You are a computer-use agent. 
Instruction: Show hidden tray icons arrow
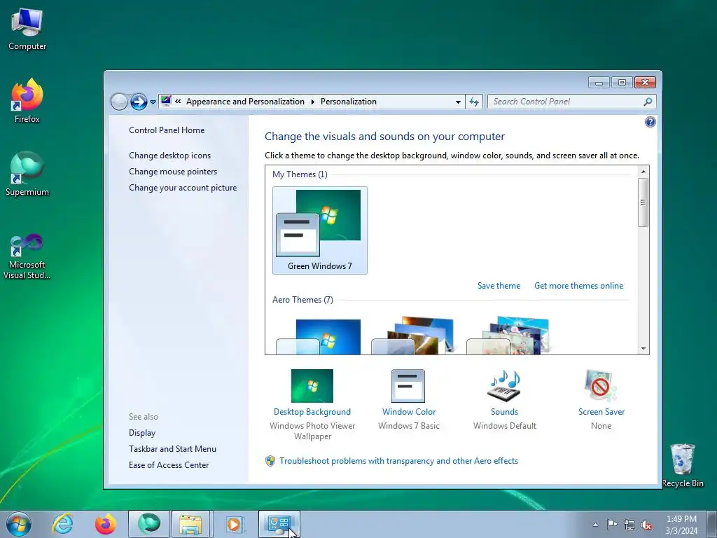(x=595, y=525)
